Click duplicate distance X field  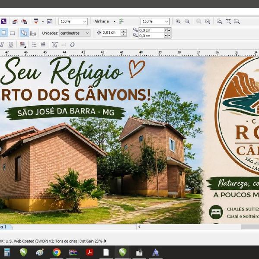tap(152, 30)
